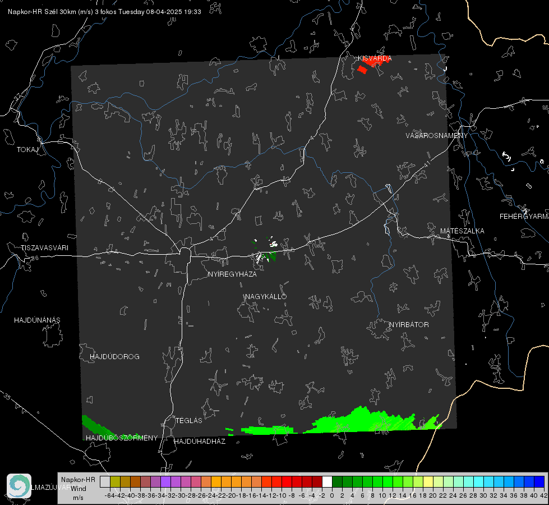Click the HAJDÚHADHÁZ label
This screenshot has width=549, height=505.
[200, 442]
